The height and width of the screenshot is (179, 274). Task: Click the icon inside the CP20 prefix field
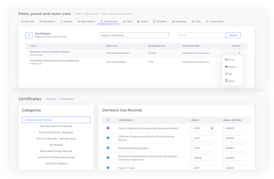point(212,128)
